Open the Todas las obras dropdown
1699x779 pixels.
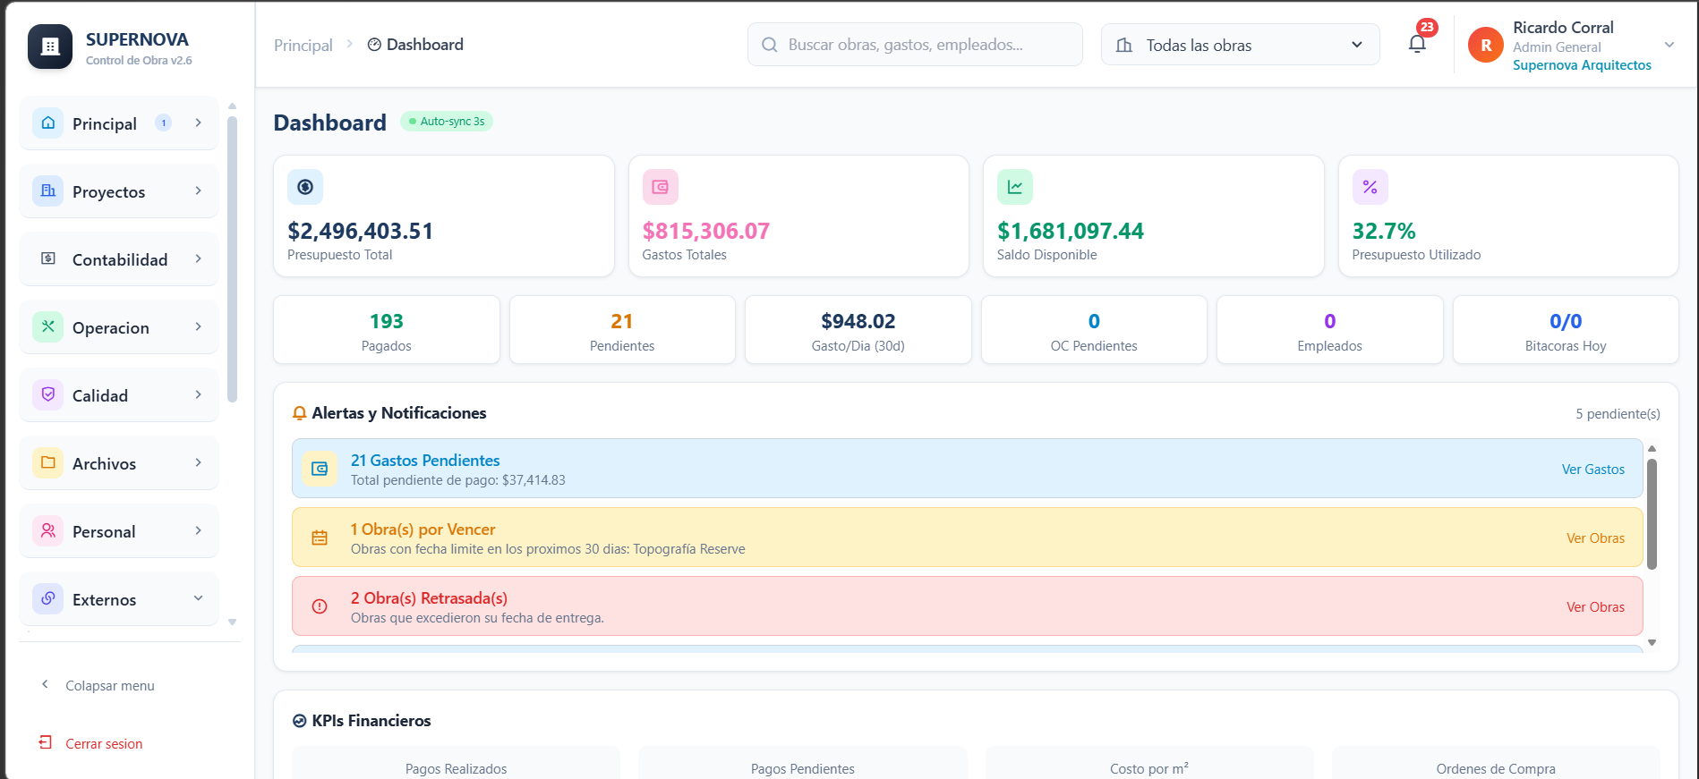1240,45
